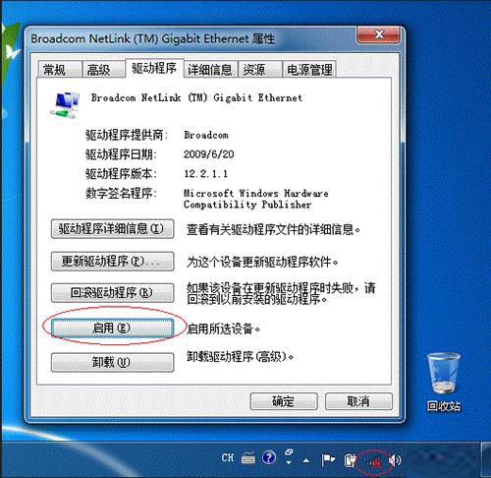The image size is (491, 478).
Task: Click the 更新驱动程序 button
Action: click(112, 261)
